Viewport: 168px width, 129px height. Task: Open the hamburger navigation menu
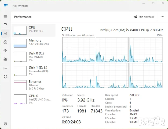coord(5,16)
